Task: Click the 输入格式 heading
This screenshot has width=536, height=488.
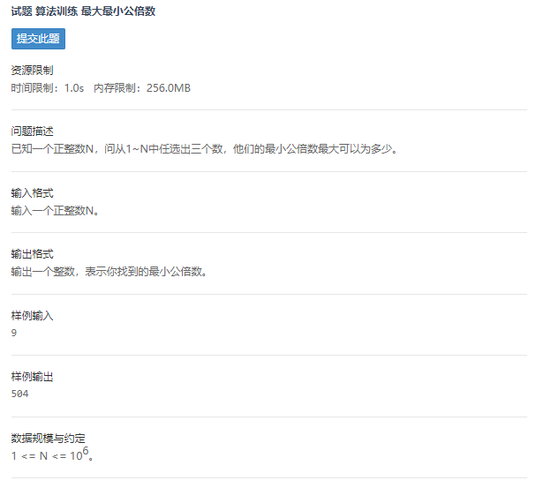Action: (x=32, y=193)
